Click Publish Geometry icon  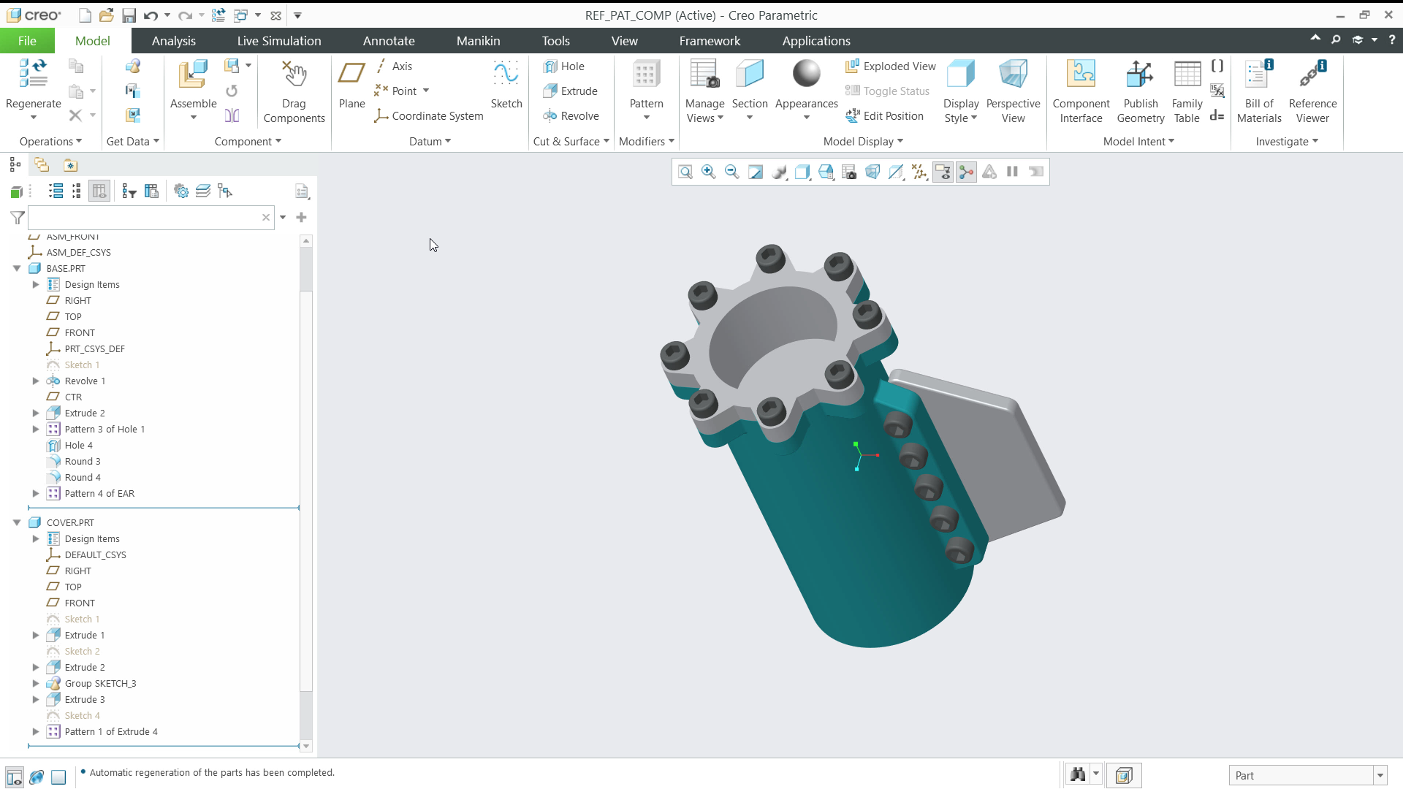(x=1140, y=74)
